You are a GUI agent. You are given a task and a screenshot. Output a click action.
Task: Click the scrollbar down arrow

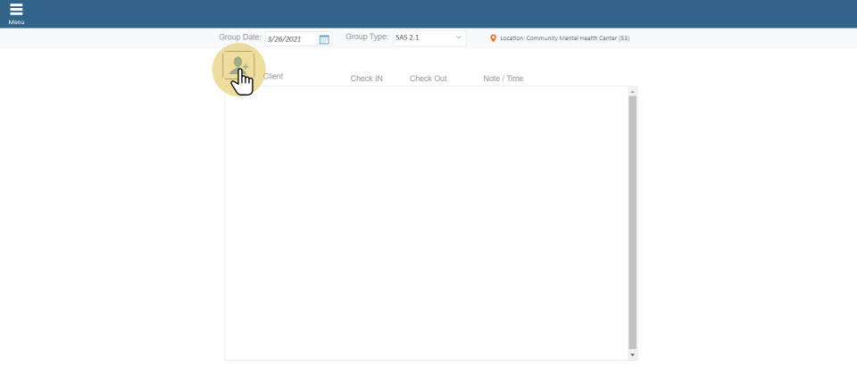[632, 354]
